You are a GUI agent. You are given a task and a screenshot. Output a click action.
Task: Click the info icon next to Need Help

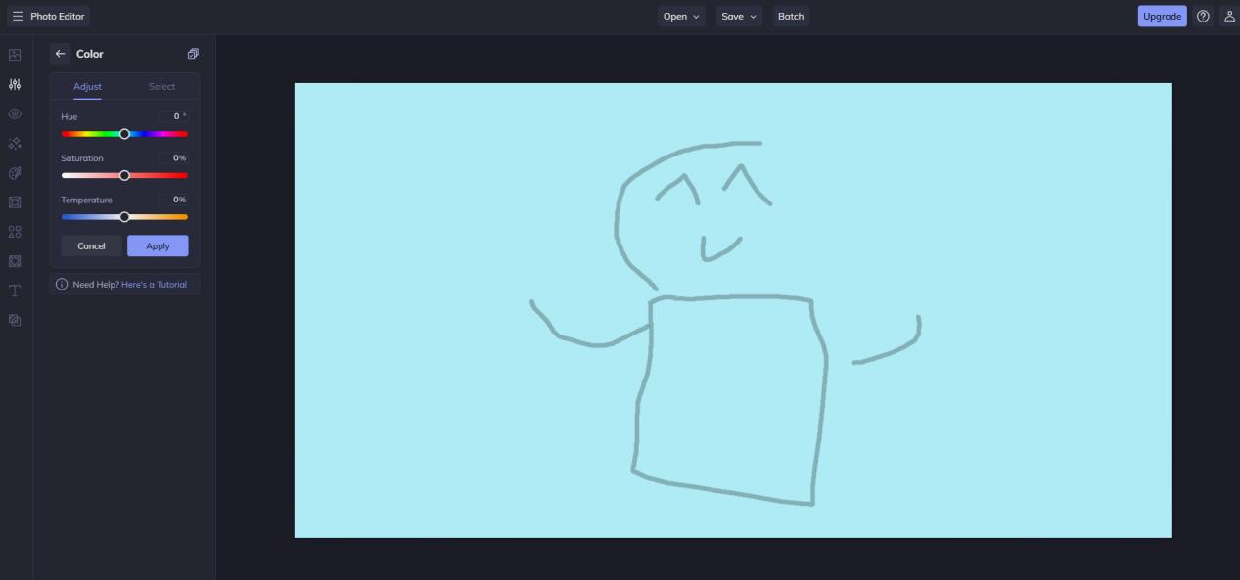pyautogui.click(x=62, y=284)
